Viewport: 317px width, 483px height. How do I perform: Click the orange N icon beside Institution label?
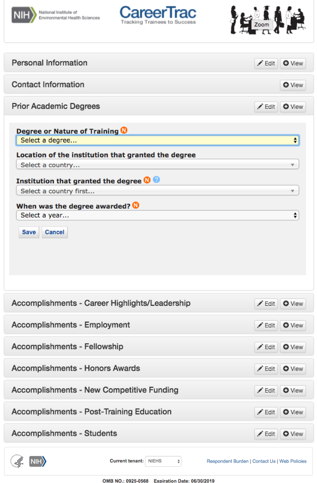[147, 180]
